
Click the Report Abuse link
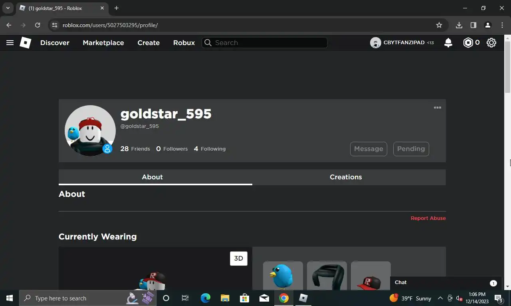[x=428, y=218]
